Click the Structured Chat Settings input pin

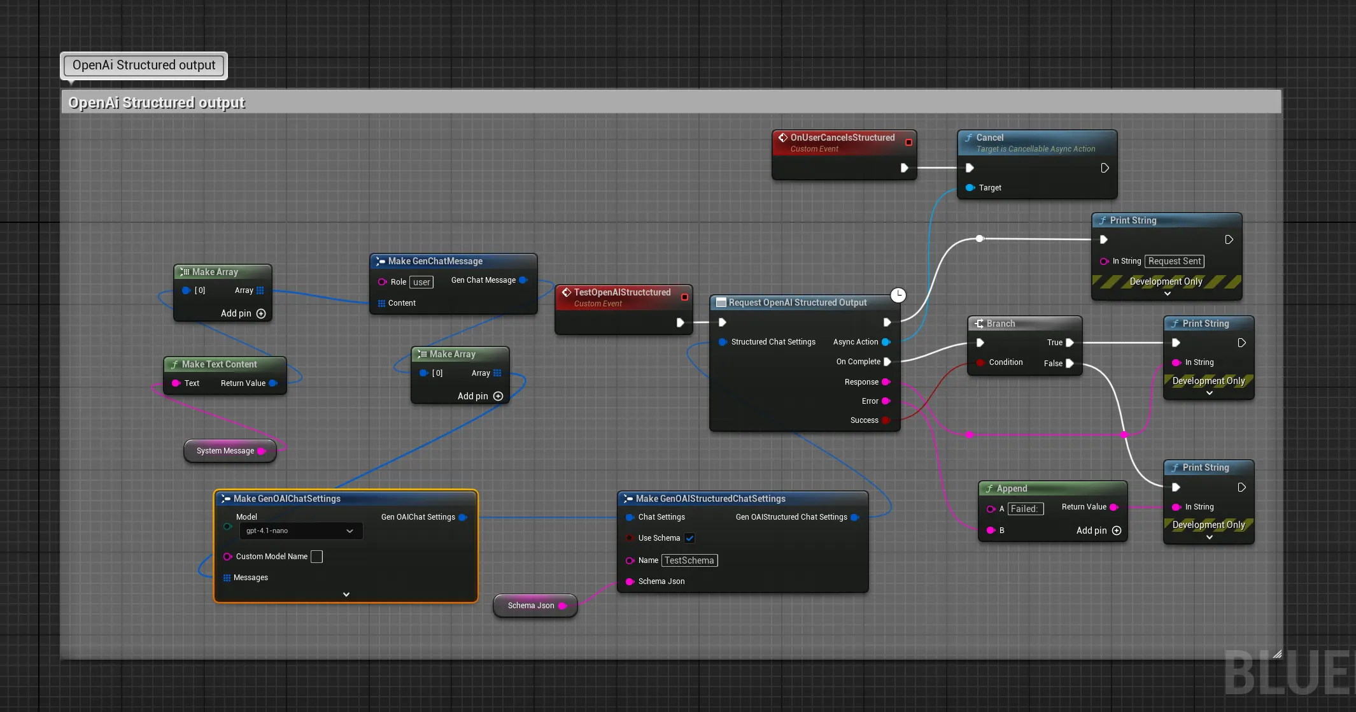click(723, 342)
